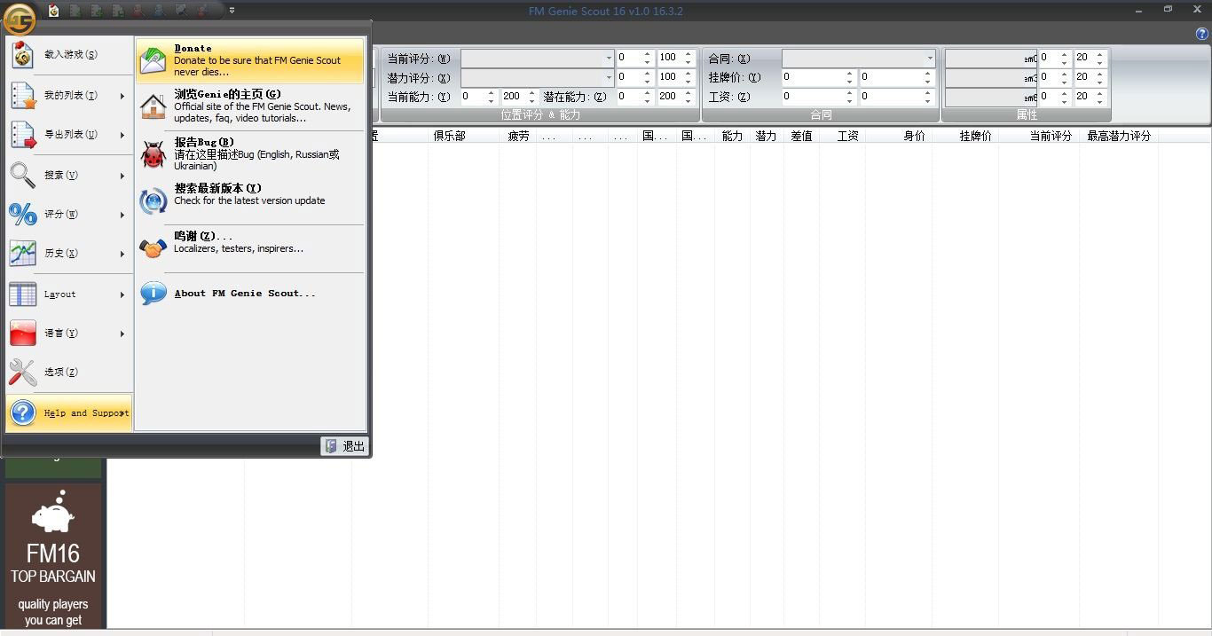The width and height of the screenshot is (1212, 636).
Task: Click the ladybug 报告Bug (B) entry
Action: (250, 154)
